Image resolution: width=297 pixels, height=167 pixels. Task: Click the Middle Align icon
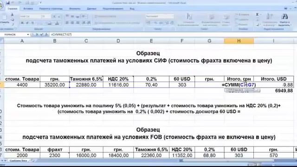coord(72,17)
